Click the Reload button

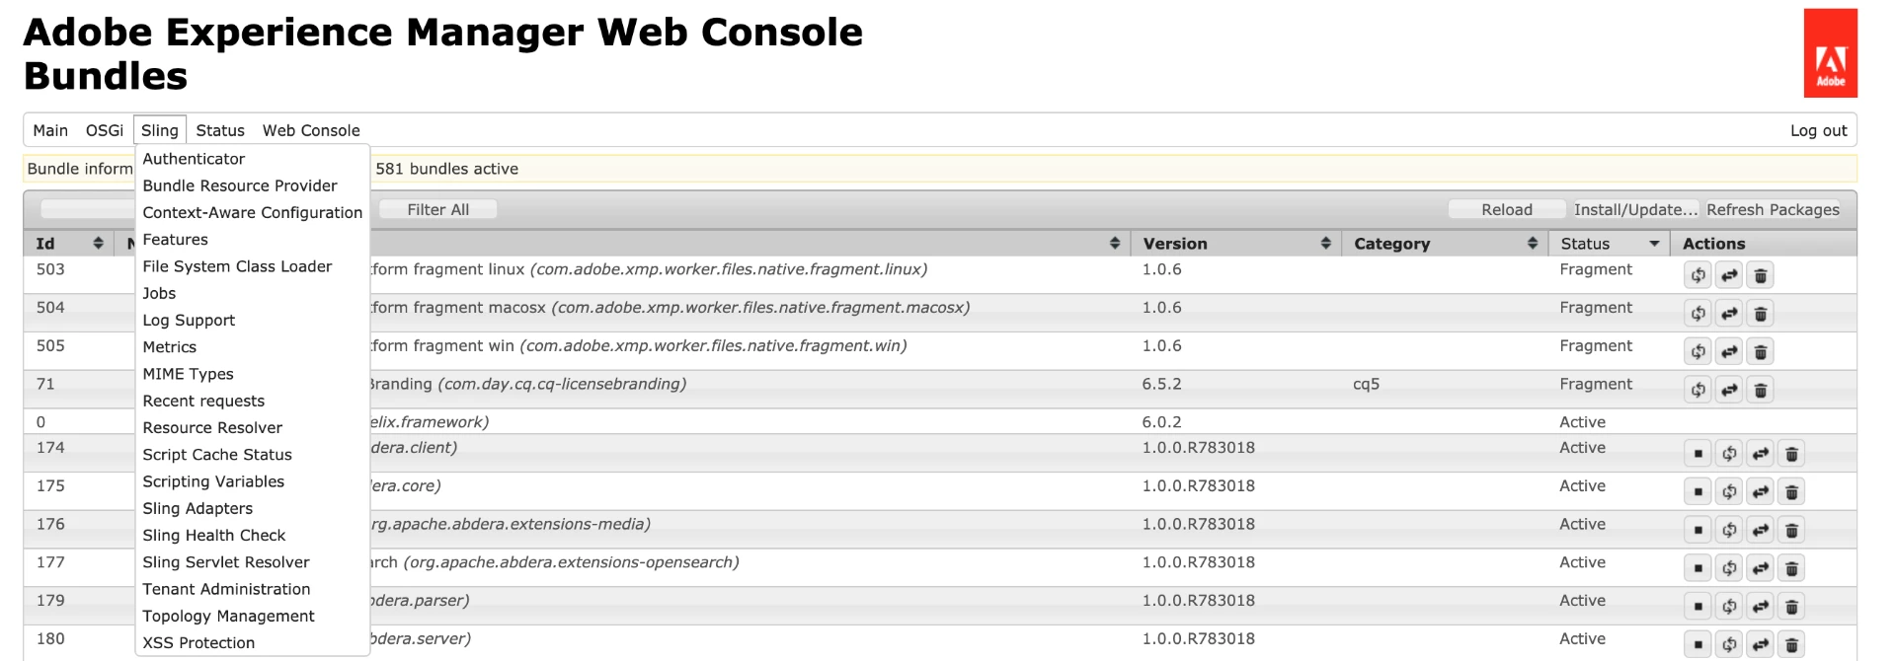(x=1507, y=209)
